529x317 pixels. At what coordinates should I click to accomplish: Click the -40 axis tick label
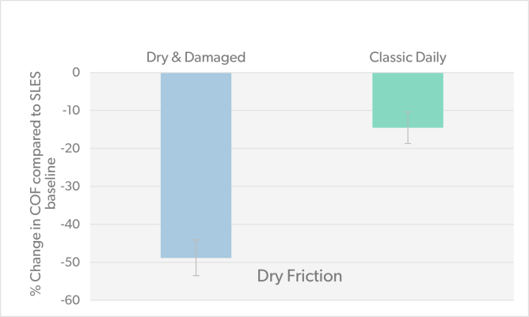[70, 224]
